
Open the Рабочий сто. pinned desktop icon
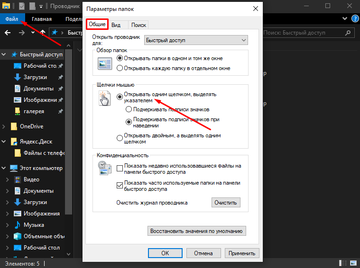point(18,66)
